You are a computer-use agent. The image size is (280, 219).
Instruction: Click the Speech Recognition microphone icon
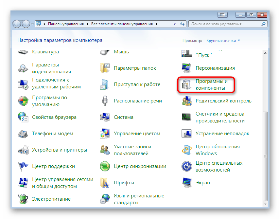point(105,101)
